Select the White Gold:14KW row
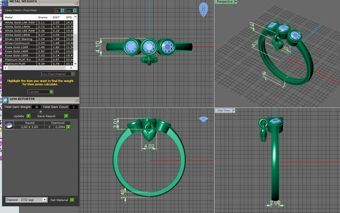Viewport: 340px width, 213px height. pos(39,27)
